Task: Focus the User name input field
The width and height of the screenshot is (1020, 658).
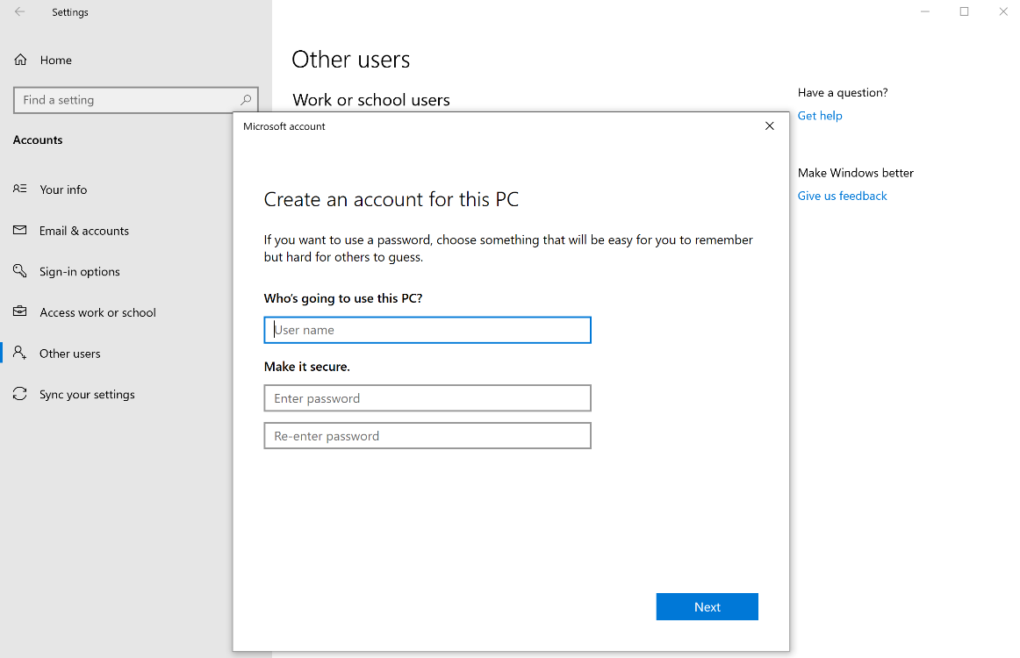Action: (427, 329)
